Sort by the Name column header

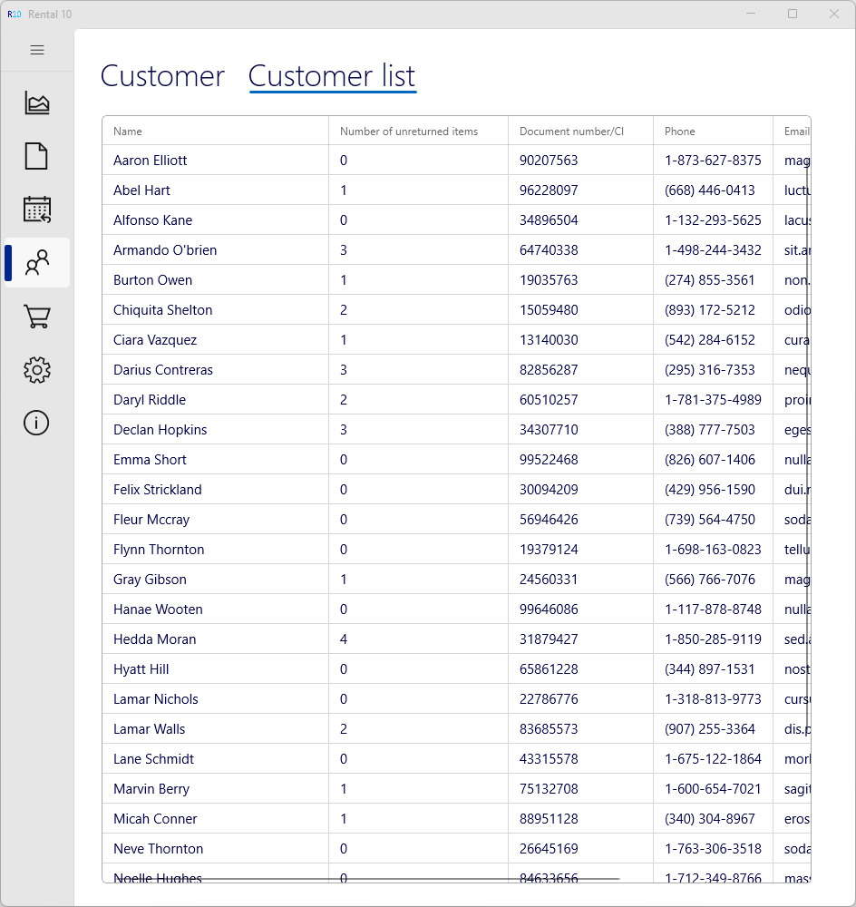coord(128,132)
